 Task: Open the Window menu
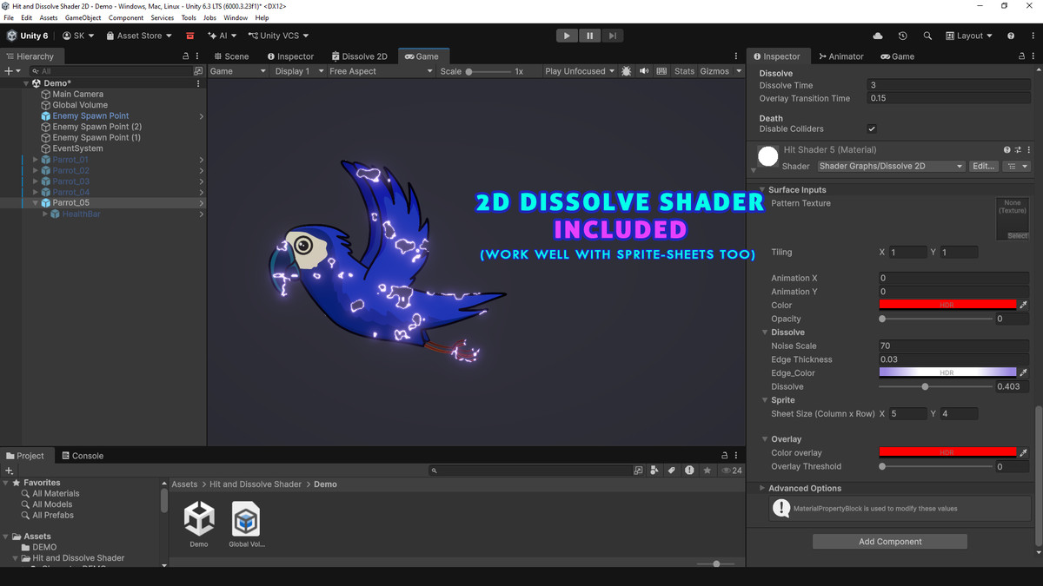tap(236, 17)
